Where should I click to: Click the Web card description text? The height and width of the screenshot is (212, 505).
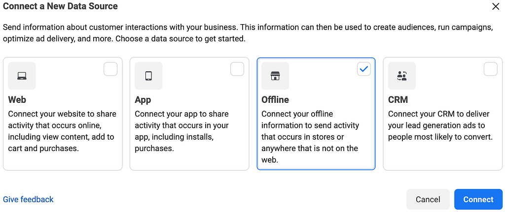pos(62,131)
